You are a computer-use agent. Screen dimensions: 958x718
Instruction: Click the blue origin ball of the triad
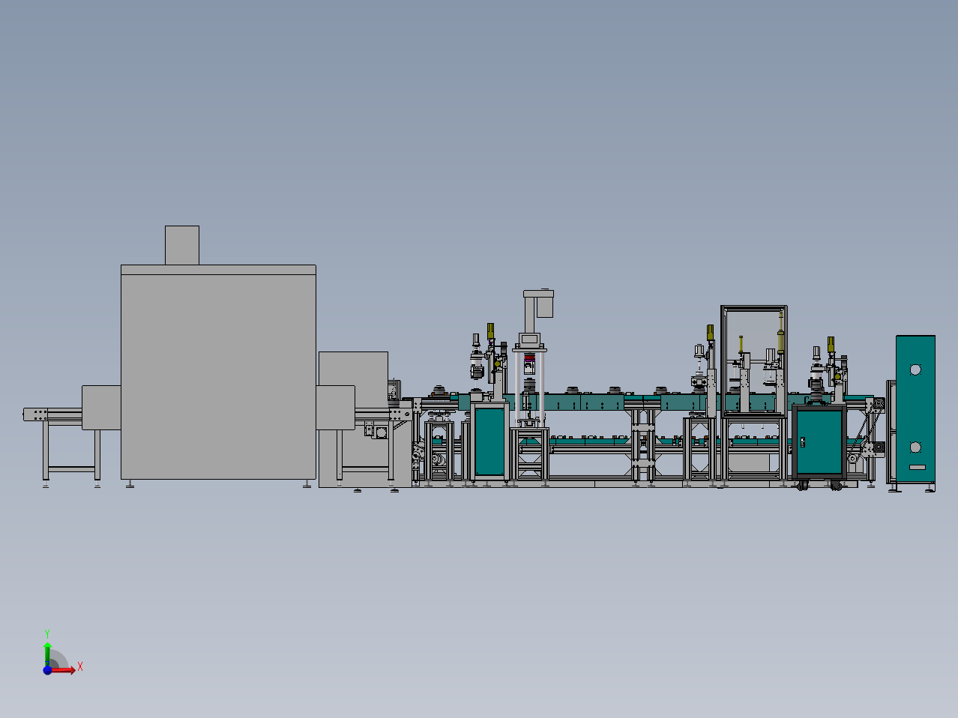pyautogui.click(x=47, y=670)
